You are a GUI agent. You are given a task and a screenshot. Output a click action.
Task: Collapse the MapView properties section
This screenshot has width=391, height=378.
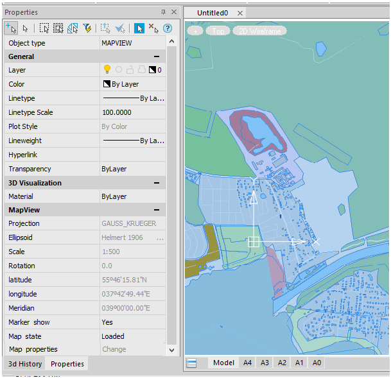click(x=157, y=210)
